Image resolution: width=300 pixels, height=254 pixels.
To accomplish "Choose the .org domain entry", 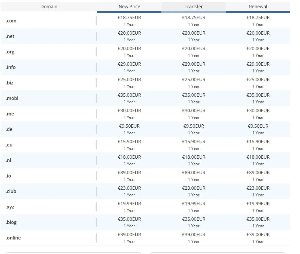I will [10, 52].
